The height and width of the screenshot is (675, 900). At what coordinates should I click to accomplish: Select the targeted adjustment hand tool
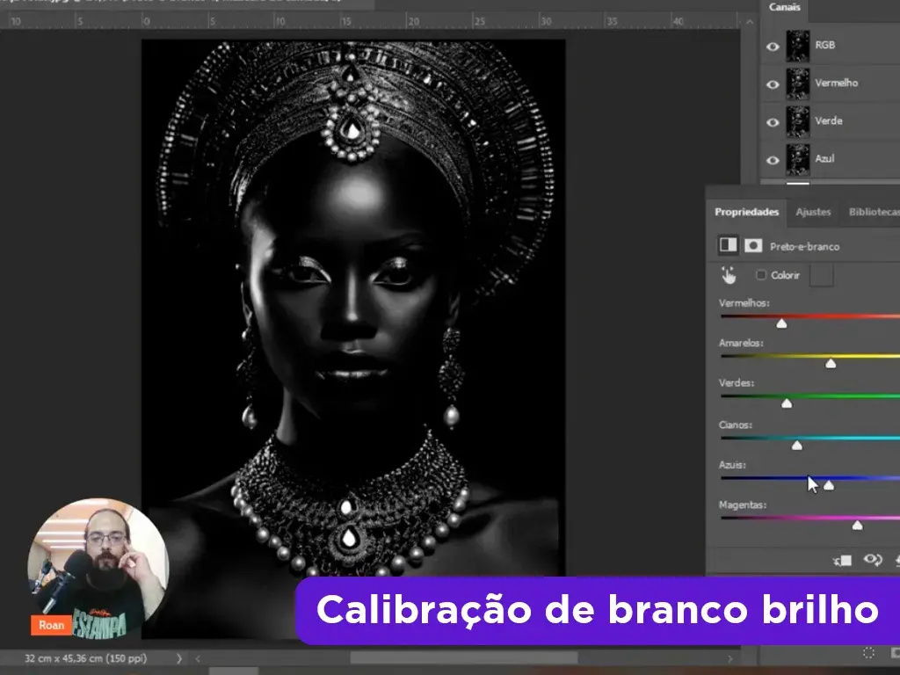728,276
